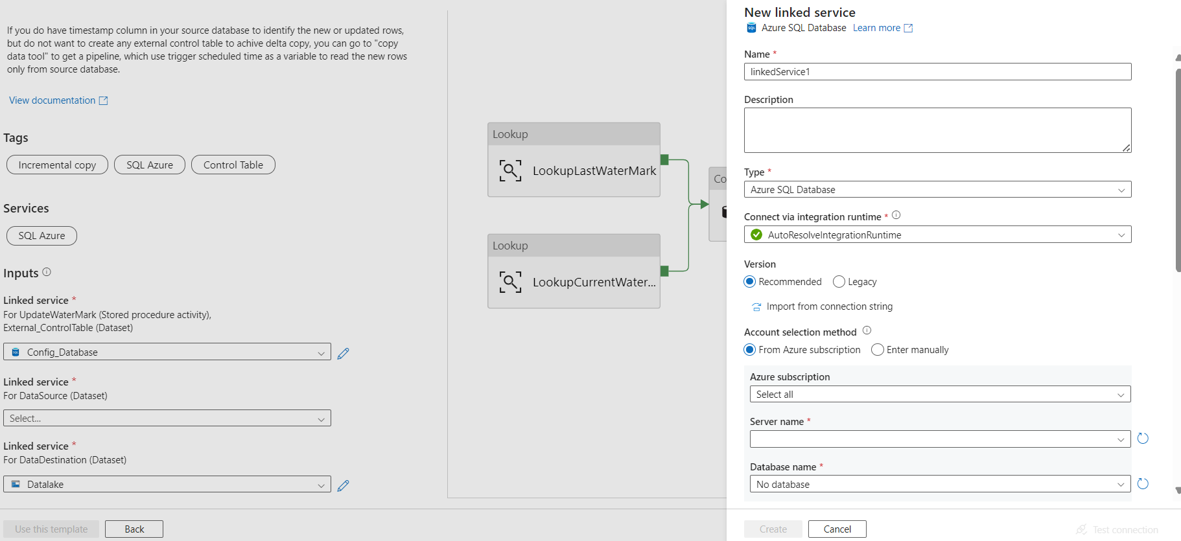This screenshot has width=1181, height=541.
Task: Click the LookupCurrentWater green output connector
Action: 664,271
